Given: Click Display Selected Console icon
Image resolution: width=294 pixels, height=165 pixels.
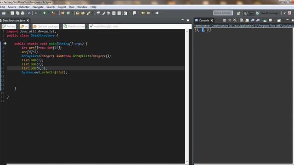Looking at the screenshot, I should pyautogui.click(x=271, y=20).
